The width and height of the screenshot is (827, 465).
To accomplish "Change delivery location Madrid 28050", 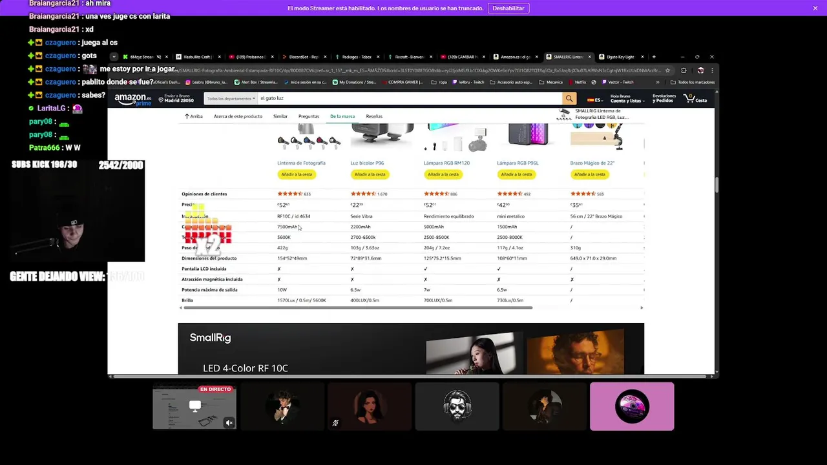I will pyautogui.click(x=176, y=98).
